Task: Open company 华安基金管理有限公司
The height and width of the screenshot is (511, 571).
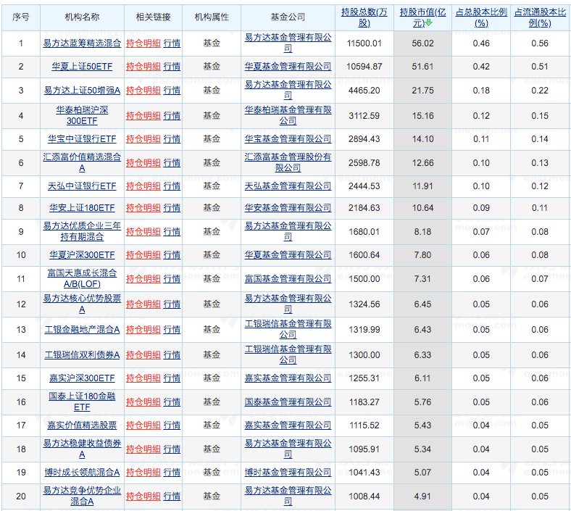Action: 288,208
